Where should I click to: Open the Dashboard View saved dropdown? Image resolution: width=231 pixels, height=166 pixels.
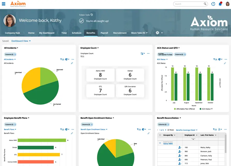click(x=21, y=41)
